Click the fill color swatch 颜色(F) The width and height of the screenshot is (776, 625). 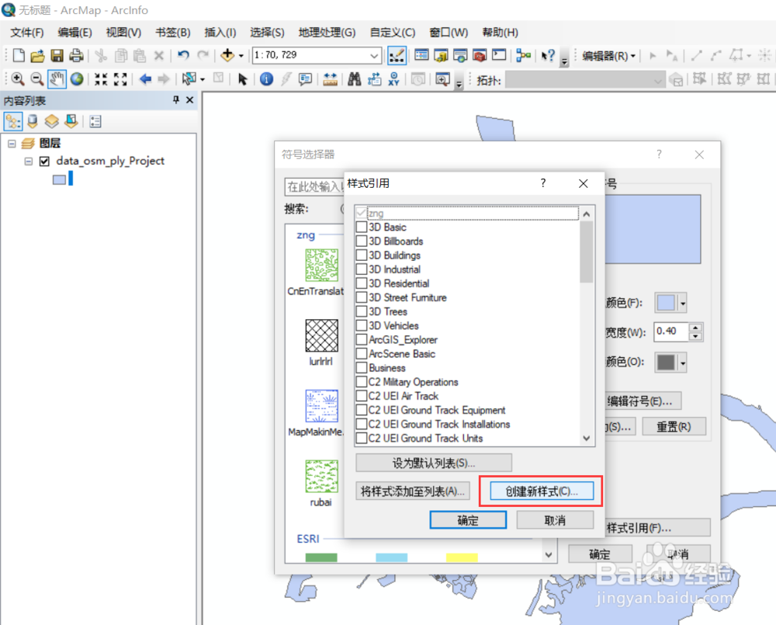[x=666, y=303]
